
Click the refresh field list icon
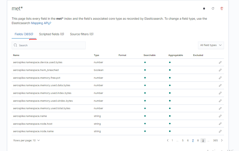tap(213, 9)
